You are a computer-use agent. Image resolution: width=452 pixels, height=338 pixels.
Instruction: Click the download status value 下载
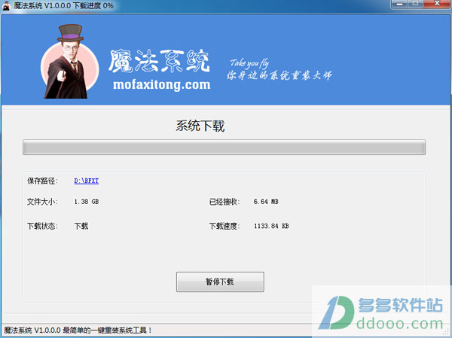81,226
